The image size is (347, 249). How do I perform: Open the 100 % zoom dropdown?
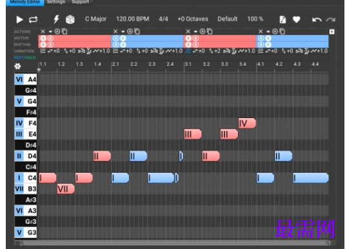(x=255, y=19)
